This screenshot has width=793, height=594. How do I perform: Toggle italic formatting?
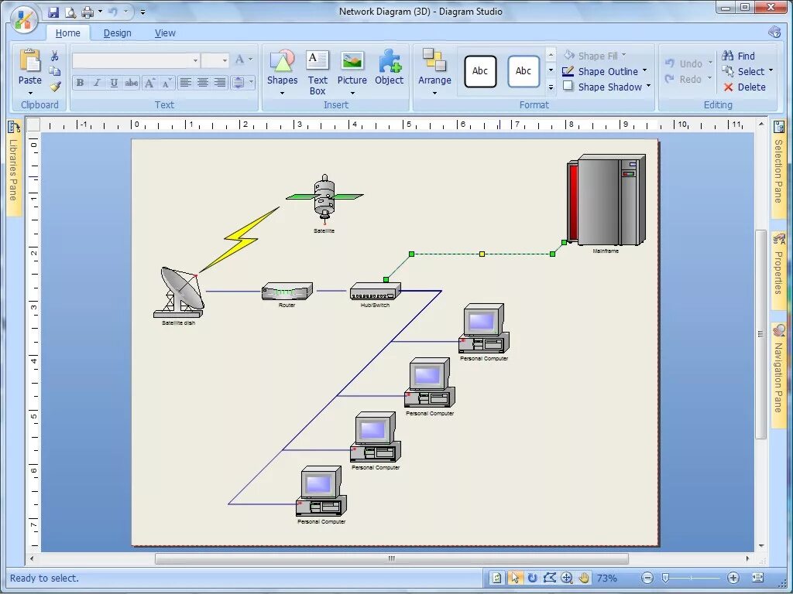coord(96,82)
